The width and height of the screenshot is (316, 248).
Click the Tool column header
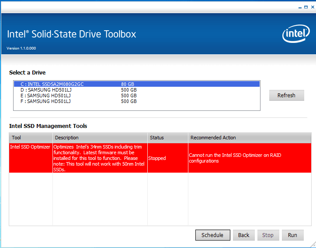[31, 138]
